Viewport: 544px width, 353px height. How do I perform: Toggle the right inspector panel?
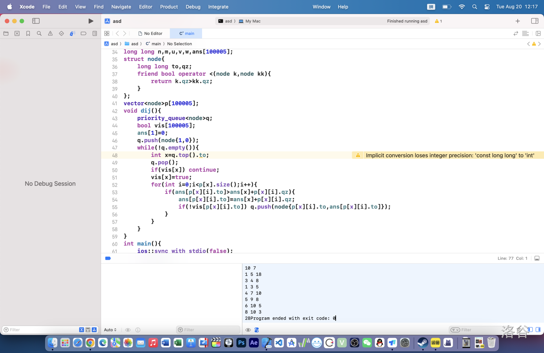(x=535, y=21)
